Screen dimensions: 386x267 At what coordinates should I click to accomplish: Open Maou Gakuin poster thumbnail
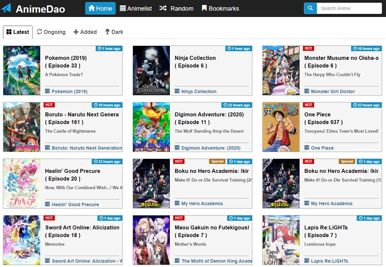(152, 240)
